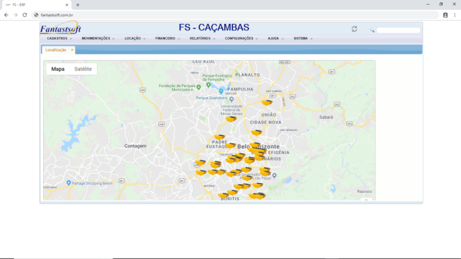Click the Partage Shopping Betim map pin
This screenshot has height=259, width=461.
tap(68, 183)
